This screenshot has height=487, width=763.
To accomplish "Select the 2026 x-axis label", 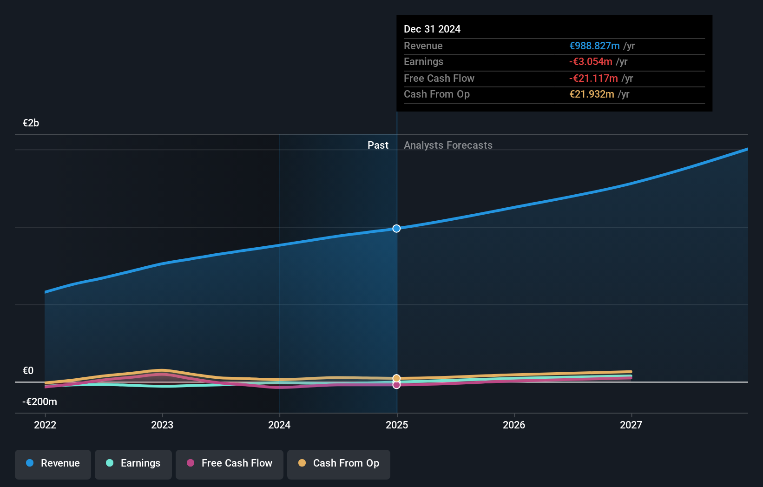I will tap(514, 425).
